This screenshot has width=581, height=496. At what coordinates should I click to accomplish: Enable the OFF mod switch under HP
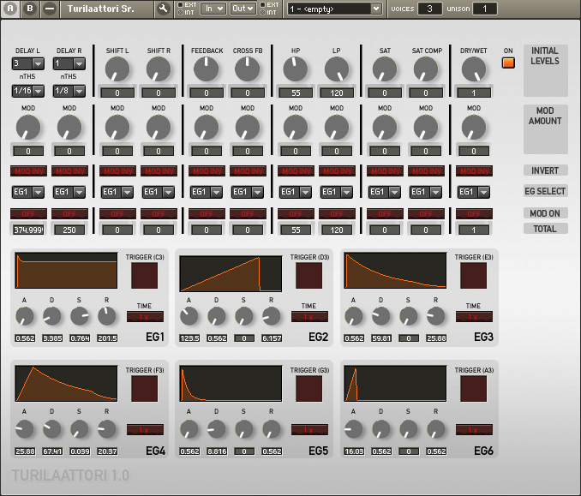click(296, 213)
